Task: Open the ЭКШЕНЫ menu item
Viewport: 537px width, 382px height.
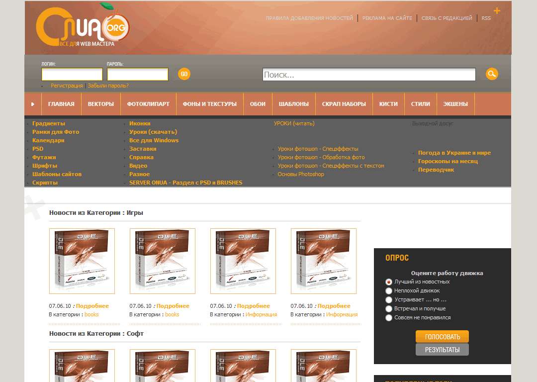Action: point(455,104)
